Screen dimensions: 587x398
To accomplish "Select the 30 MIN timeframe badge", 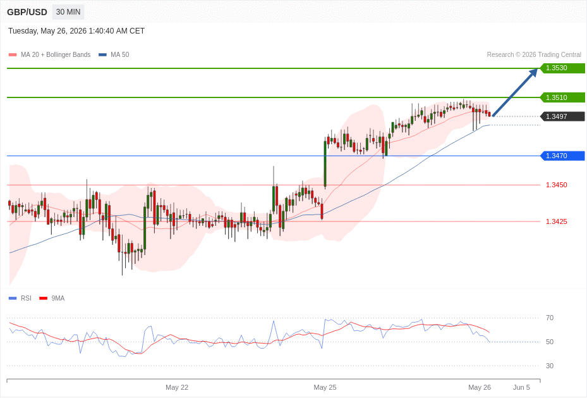I will [x=68, y=12].
